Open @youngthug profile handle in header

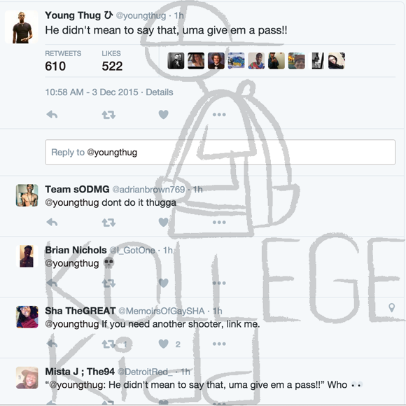[141, 16]
